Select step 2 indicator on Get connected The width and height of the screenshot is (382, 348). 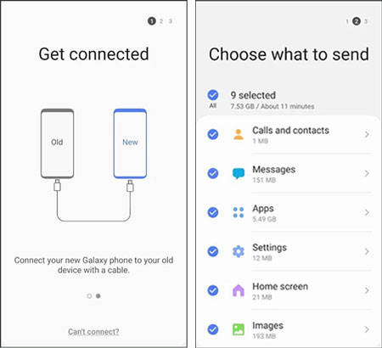[161, 21]
